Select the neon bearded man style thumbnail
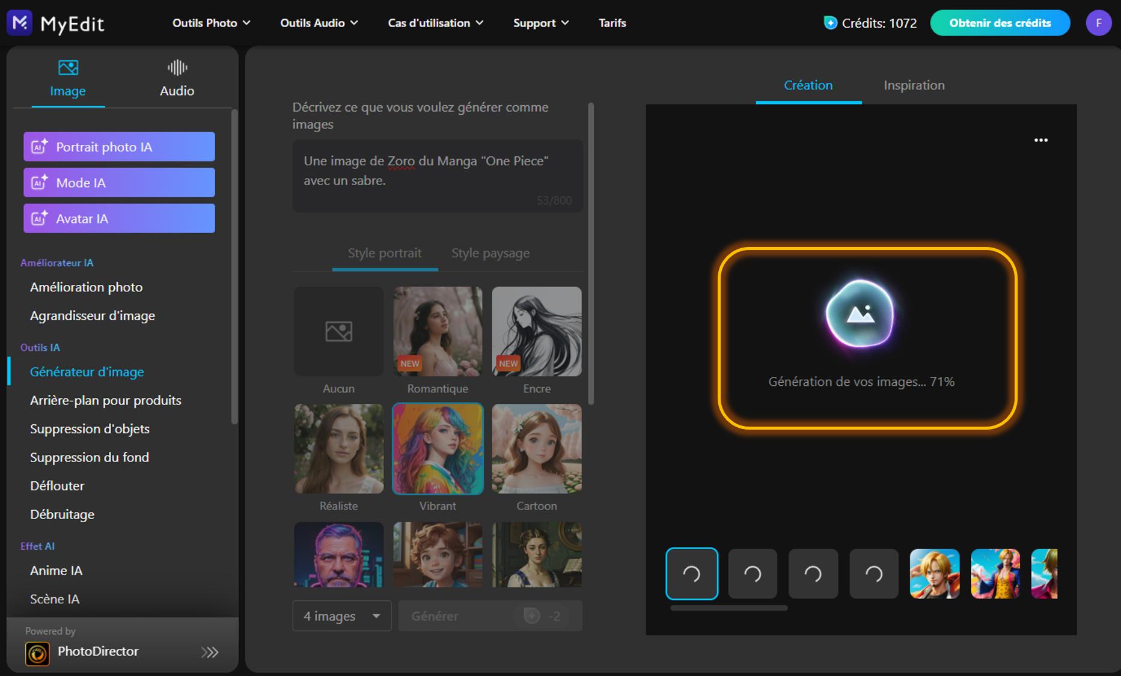 (339, 555)
